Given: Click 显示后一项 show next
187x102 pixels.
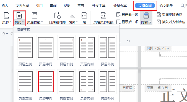Looking at the screenshot, I should 127,22.
